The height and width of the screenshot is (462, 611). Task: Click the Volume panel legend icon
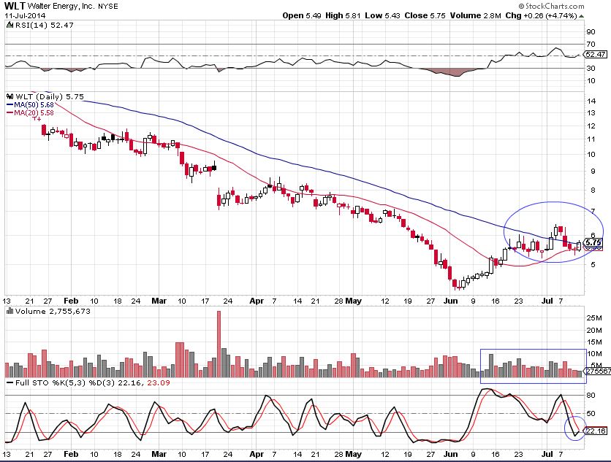(9, 311)
